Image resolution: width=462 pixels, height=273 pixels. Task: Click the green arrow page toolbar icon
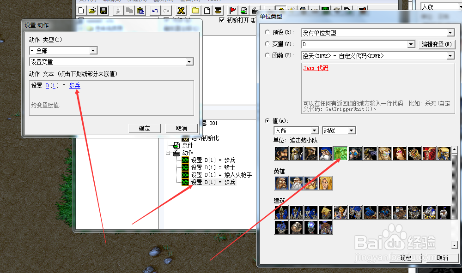coord(244,11)
